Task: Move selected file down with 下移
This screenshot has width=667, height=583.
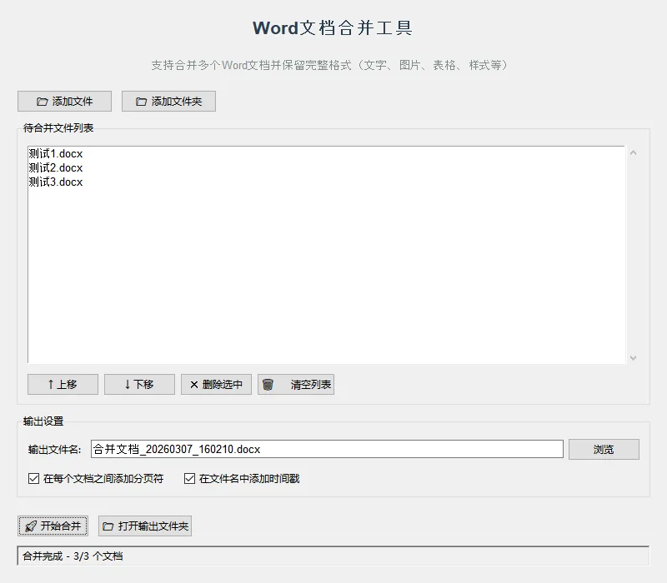Action: click(x=139, y=385)
